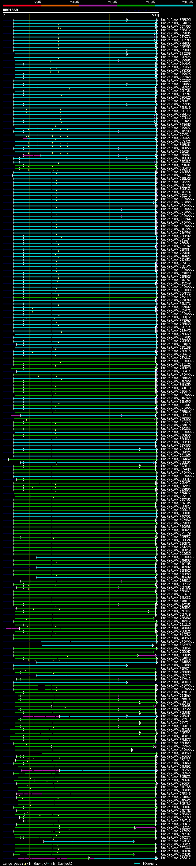Viewport: 196px width, 866px height.
Task: Select hit UniRef100_C4WT57
Action: tap(176, 280)
